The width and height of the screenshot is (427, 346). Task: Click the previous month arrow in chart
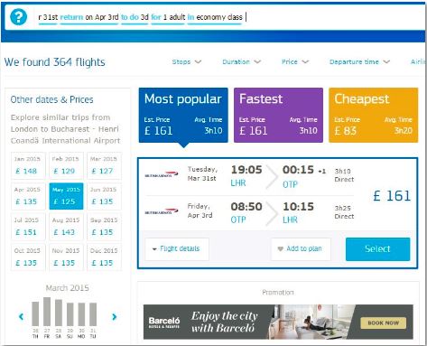[21, 316]
